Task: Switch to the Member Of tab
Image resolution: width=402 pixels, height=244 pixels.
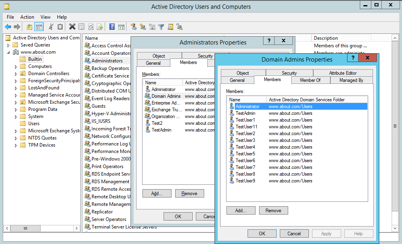Action: pos(310,80)
